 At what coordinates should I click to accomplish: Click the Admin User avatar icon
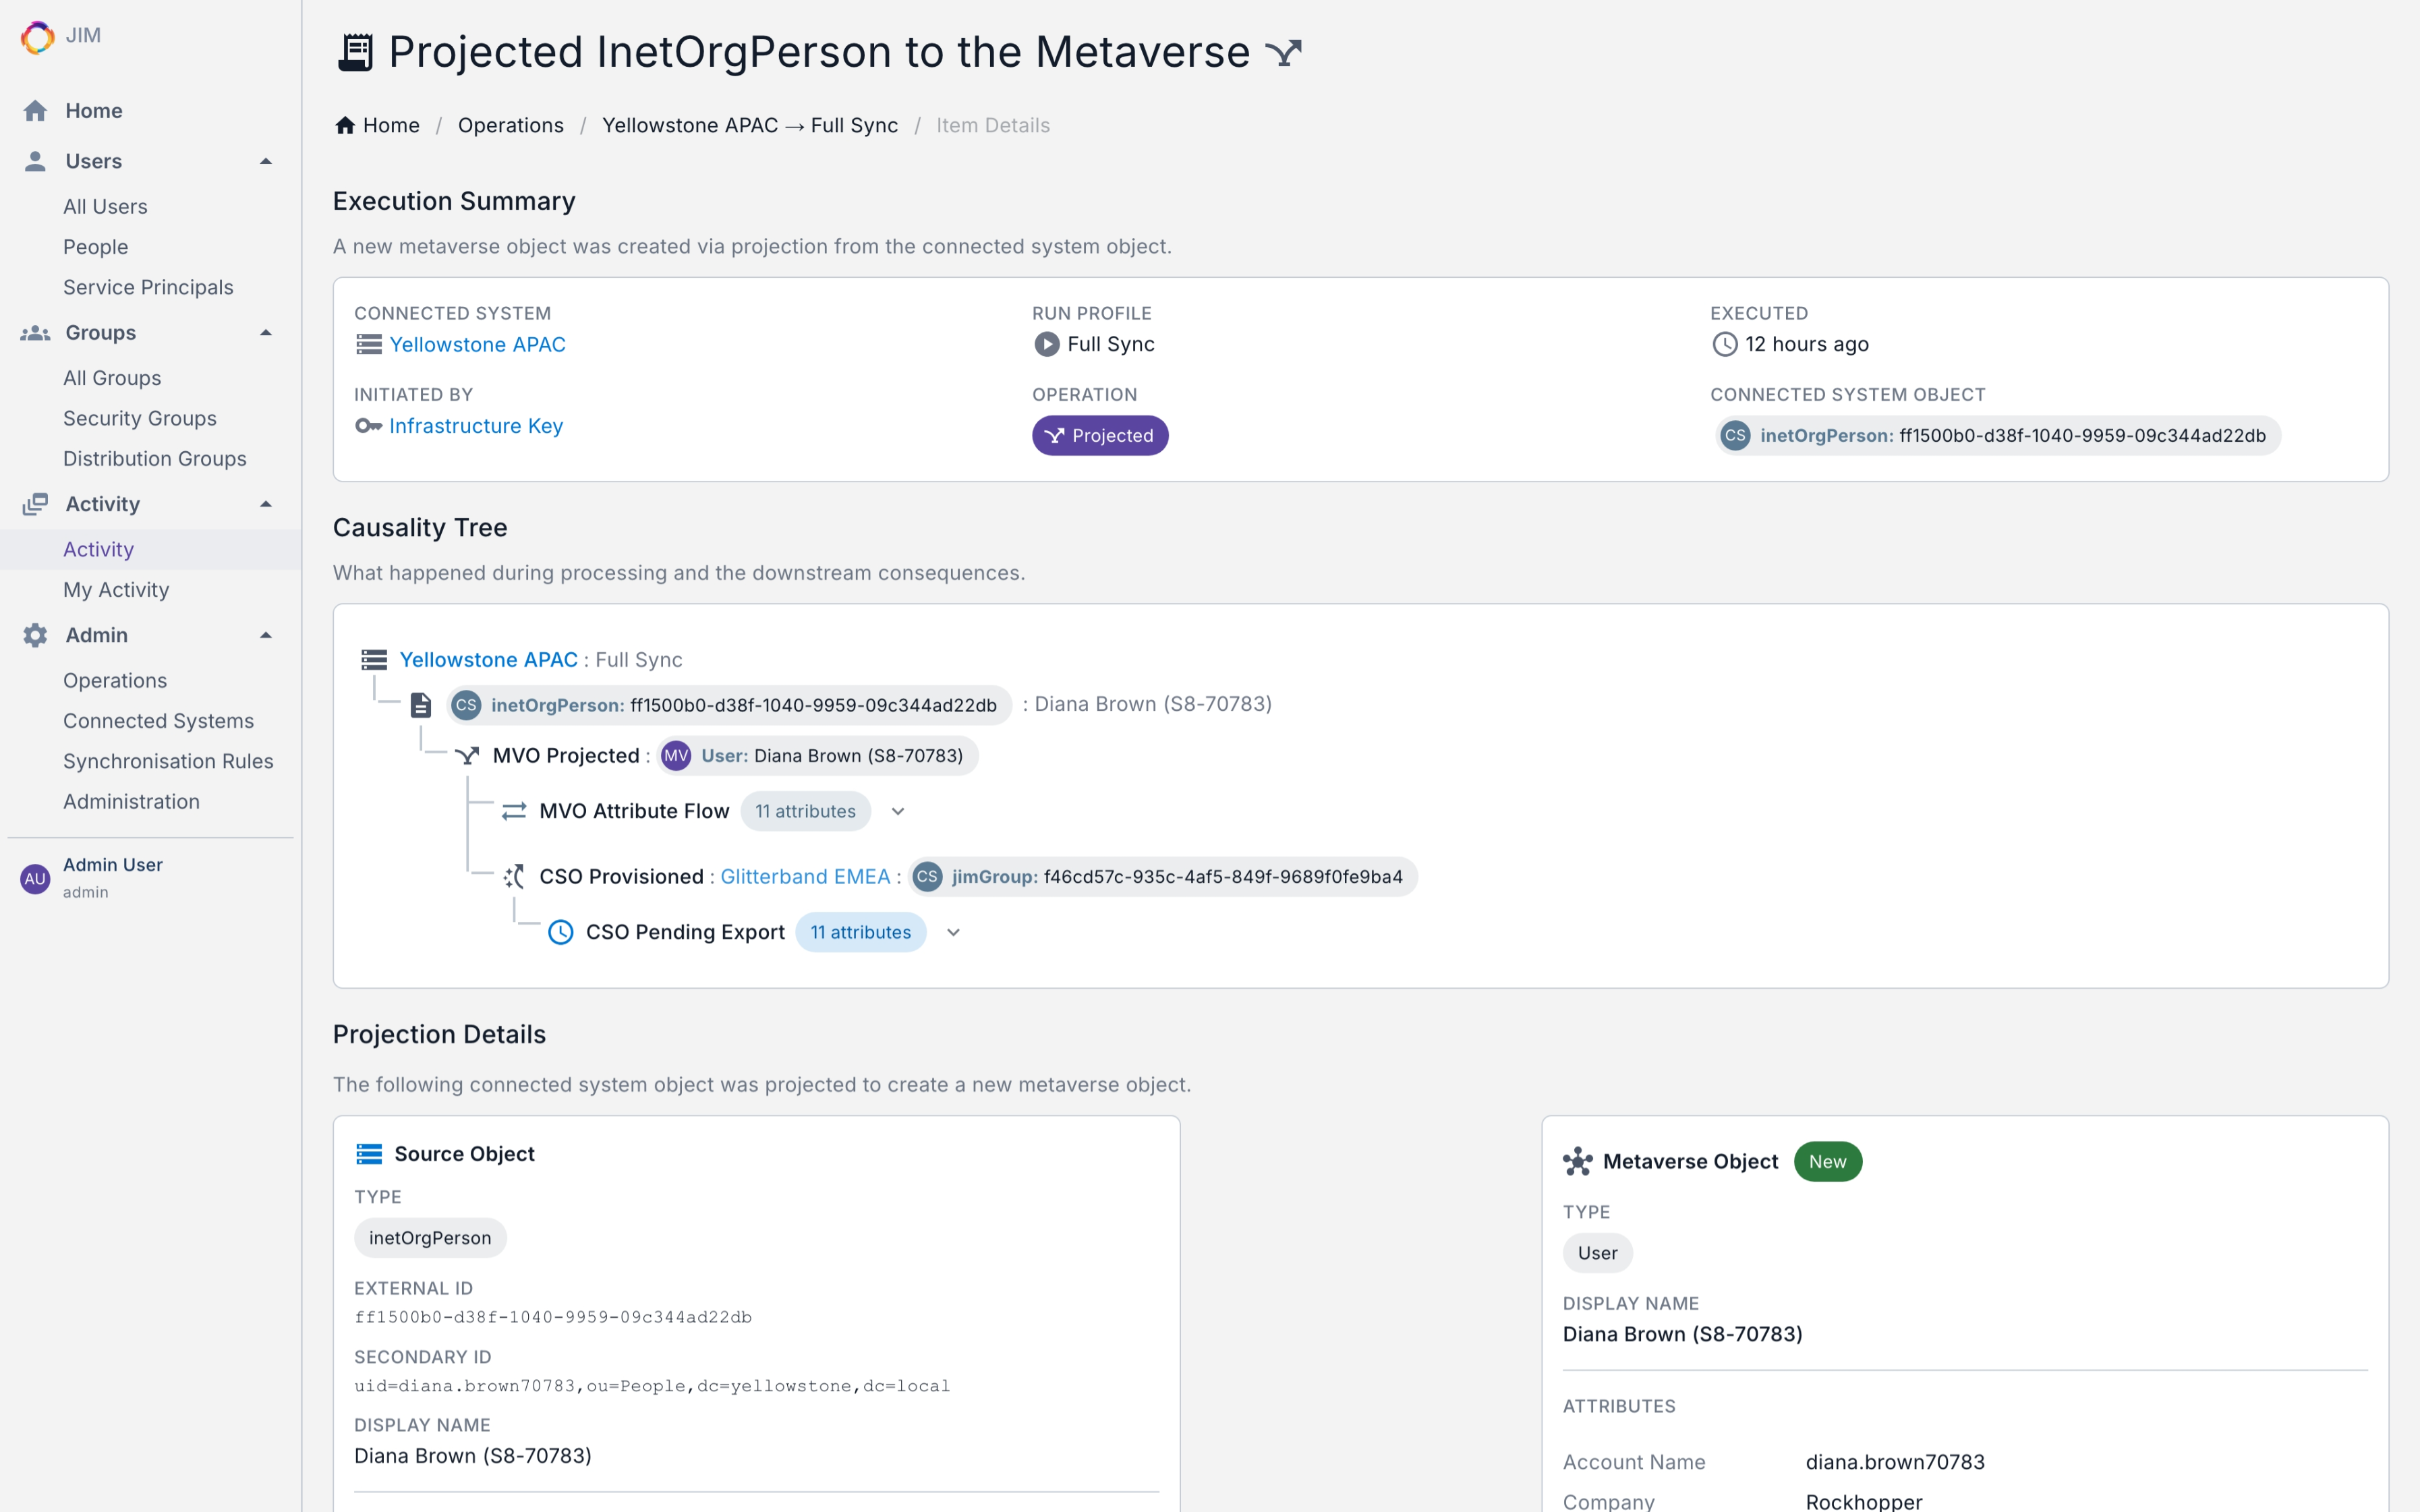coord(35,878)
